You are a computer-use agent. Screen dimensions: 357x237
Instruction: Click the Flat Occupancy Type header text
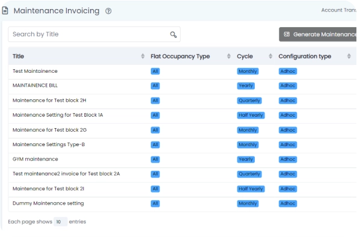coord(180,57)
